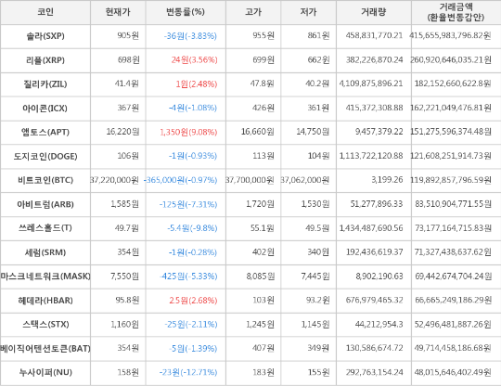Click BTC volume 3,199.26
This screenshot has width=501, height=386.
tap(387, 180)
